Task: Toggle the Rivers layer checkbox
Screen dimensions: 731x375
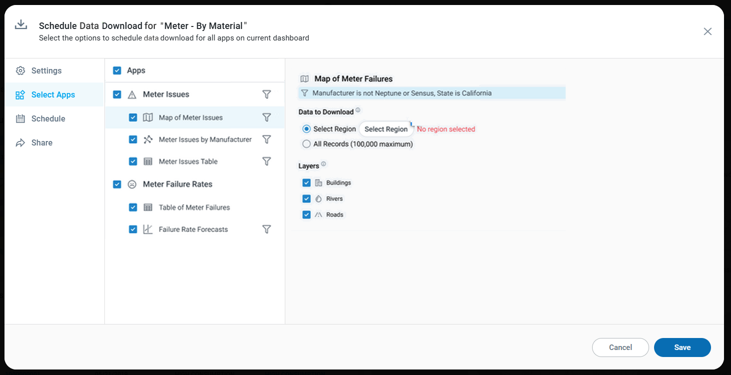Action: pos(307,199)
